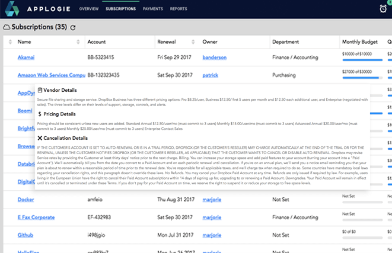The height and width of the screenshot is (253, 392).
Task: Sort by the Renewal column arrows
Action: (x=193, y=41)
